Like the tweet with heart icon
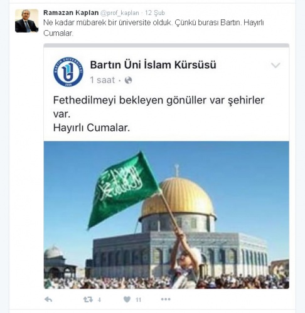This screenshot has width=305, height=313. point(127,299)
